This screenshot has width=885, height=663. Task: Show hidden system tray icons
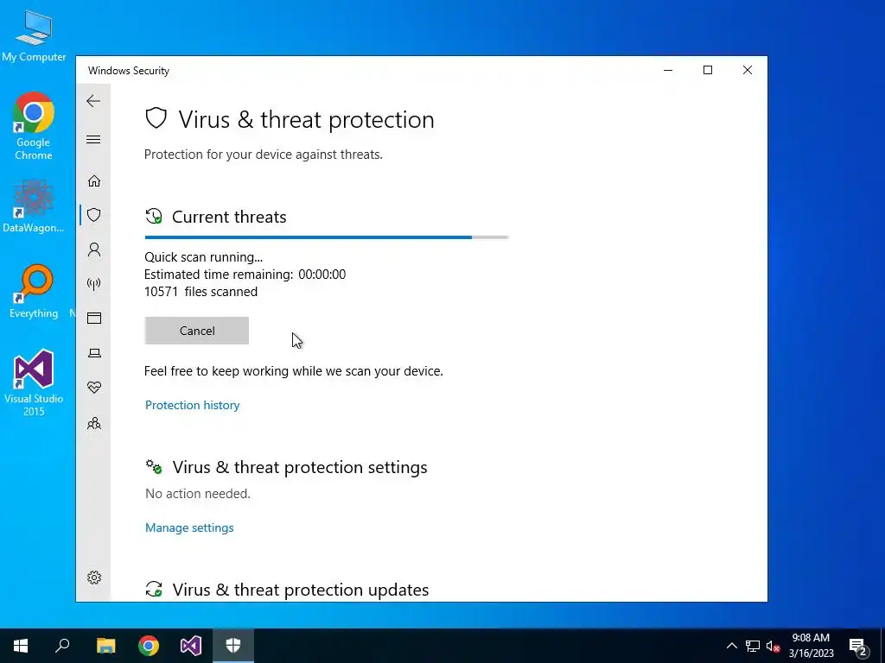tap(731, 646)
